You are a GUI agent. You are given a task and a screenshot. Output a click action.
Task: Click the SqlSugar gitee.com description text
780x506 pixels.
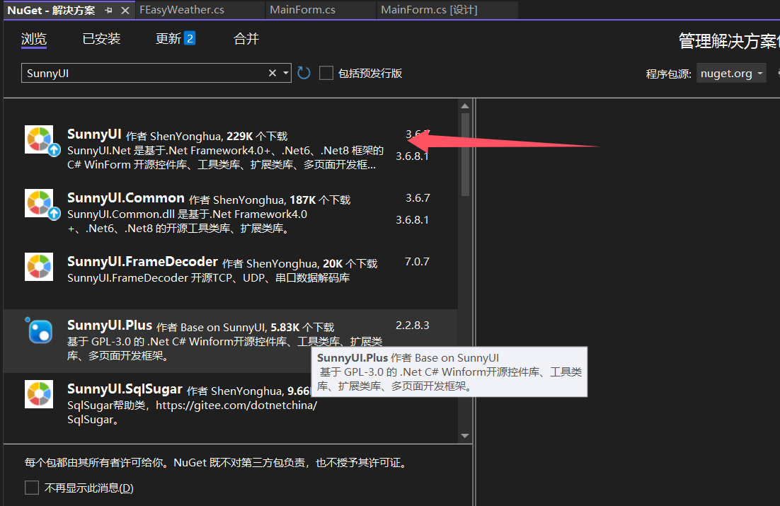[x=192, y=412]
